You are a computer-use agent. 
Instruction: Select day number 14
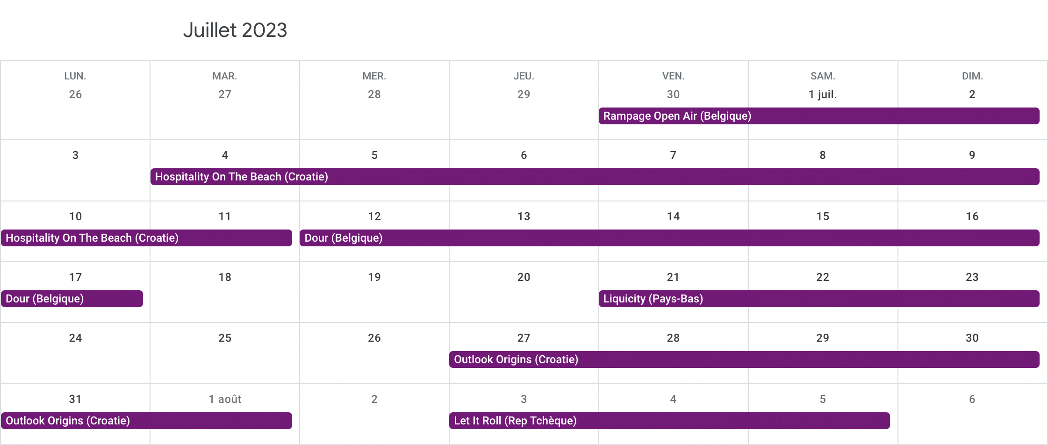[x=673, y=216]
